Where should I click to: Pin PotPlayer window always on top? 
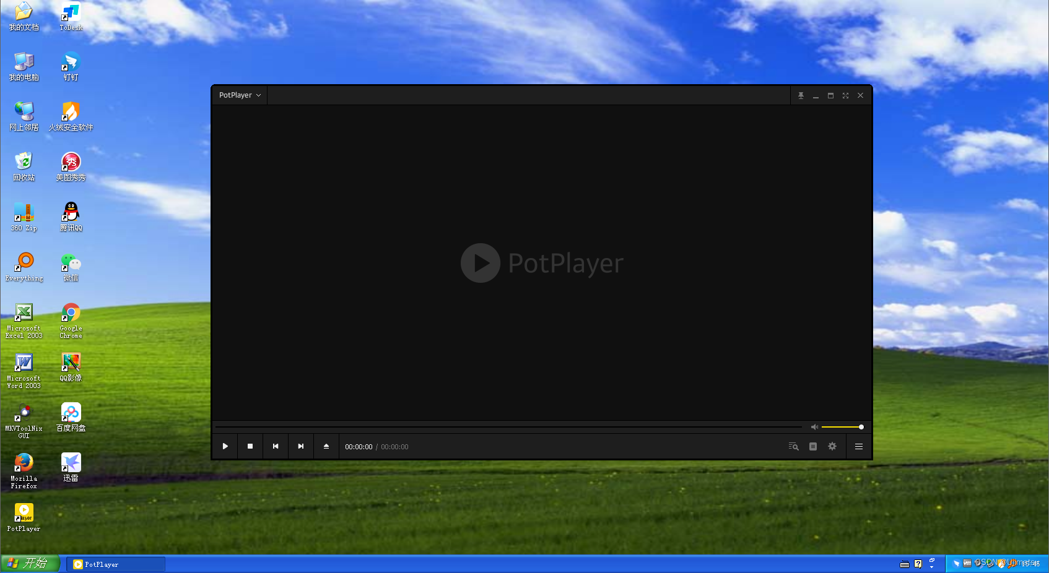pos(801,96)
